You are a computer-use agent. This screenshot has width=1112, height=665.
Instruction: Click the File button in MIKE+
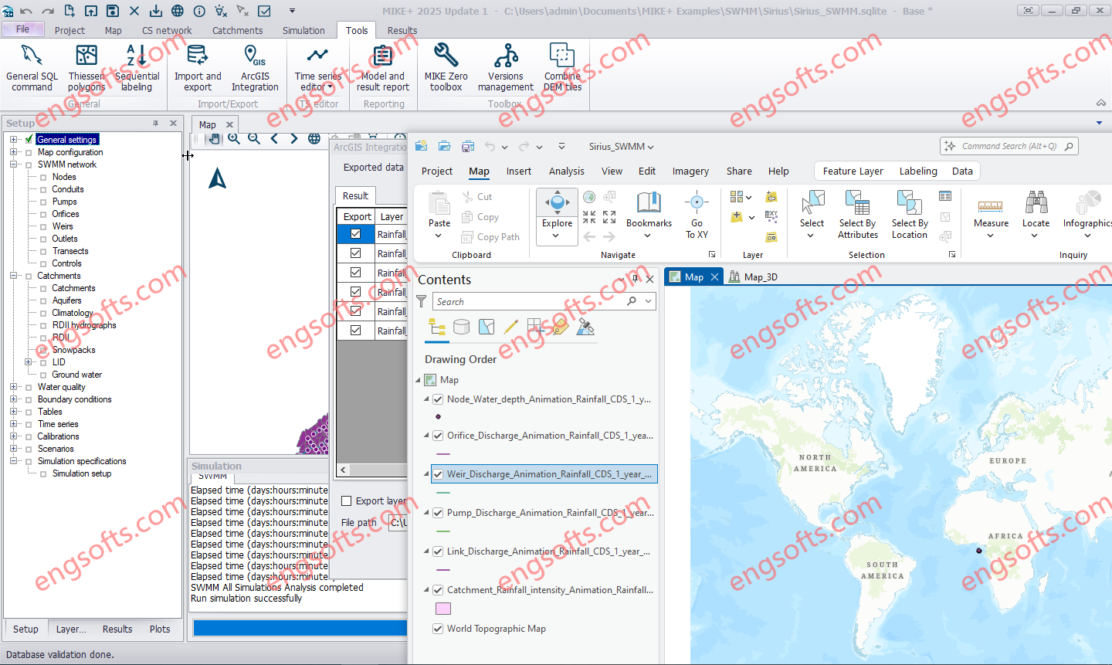tap(22, 29)
